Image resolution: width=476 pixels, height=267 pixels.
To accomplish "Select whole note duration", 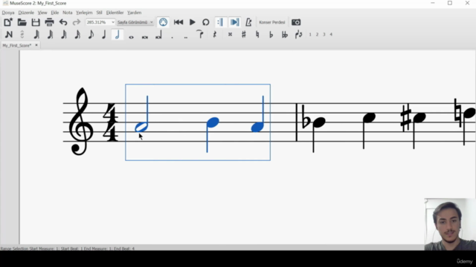I will point(131,37).
